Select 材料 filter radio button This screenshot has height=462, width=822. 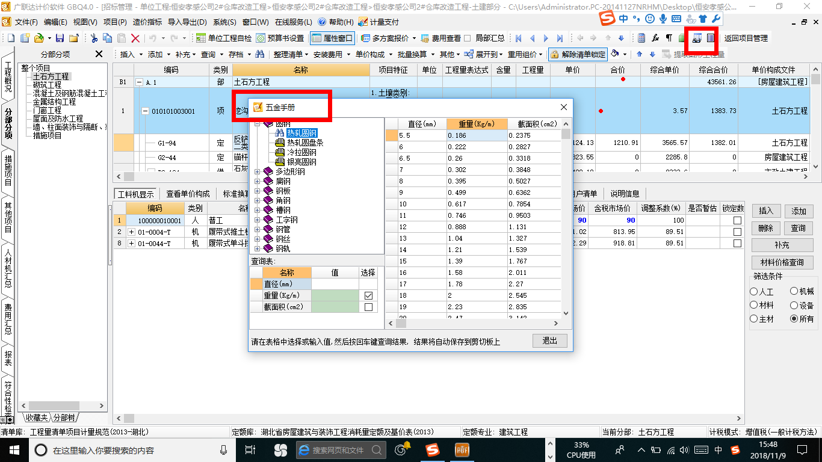pyautogui.click(x=754, y=305)
